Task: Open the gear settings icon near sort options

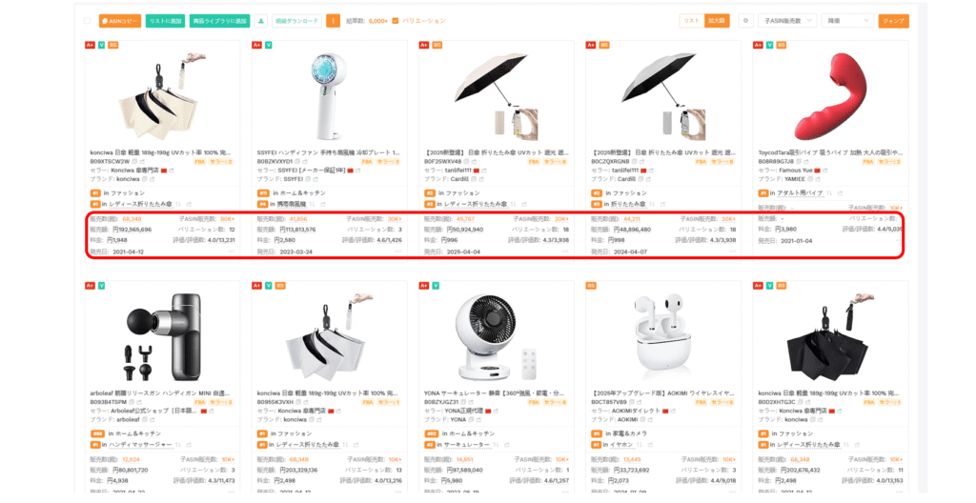Action: (745, 21)
